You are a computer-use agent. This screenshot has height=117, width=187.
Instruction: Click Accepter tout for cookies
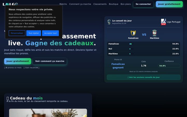tap(50, 33)
